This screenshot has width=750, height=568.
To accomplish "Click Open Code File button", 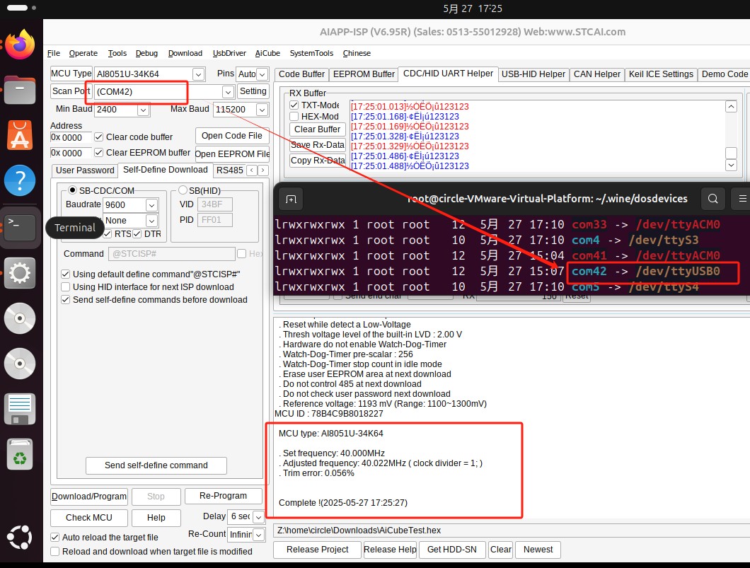I will [x=232, y=136].
